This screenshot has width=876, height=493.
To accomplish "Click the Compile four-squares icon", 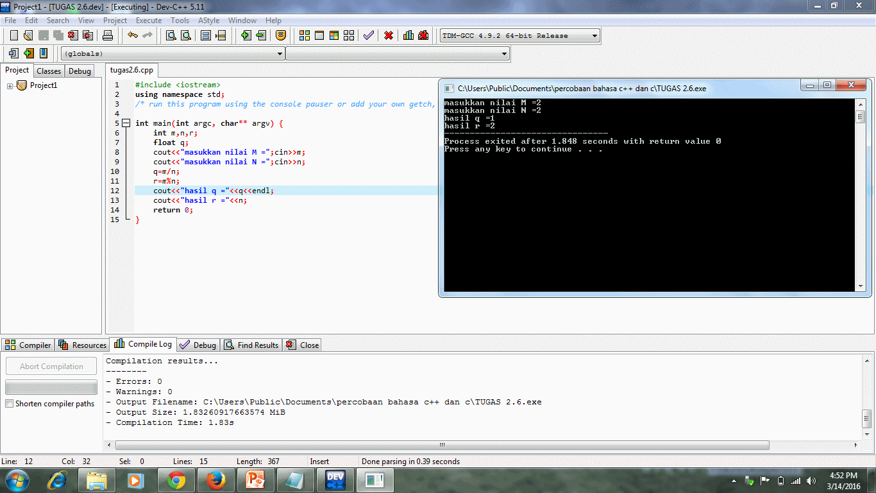I will click(304, 35).
